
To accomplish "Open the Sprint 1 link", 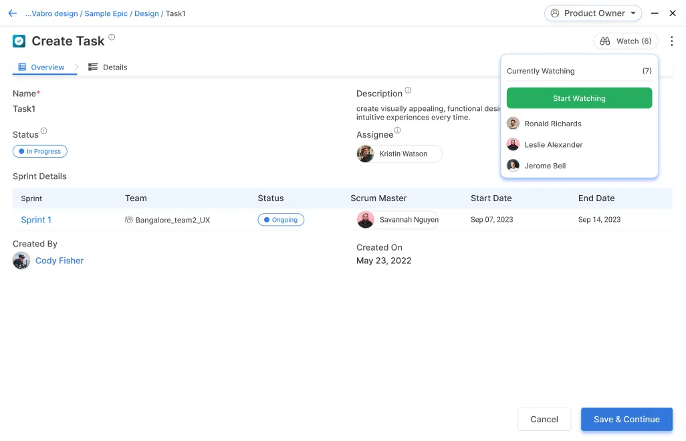I will (x=36, y=220).
